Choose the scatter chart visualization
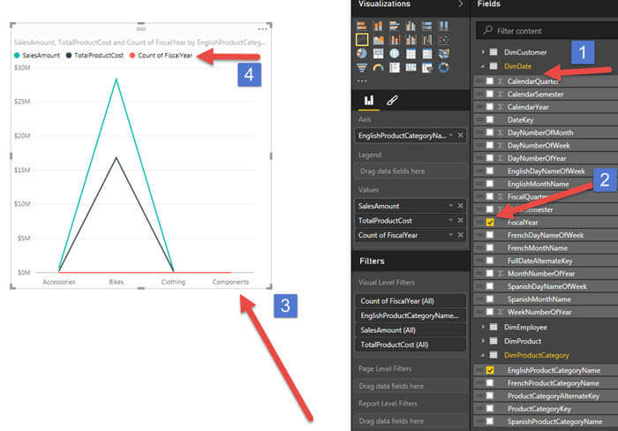The image size is (618, 431). [x=444, y=40]
